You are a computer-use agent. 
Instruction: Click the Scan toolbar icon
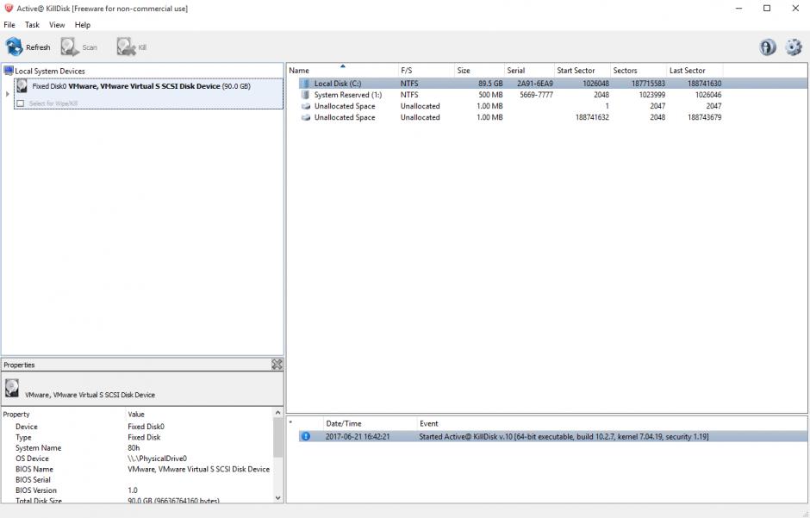69,47
